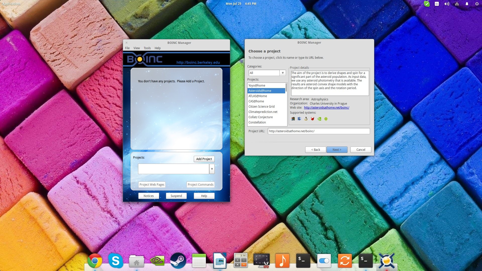
Task: Open the network indicator in the top panel
Action: pyautogui.click(x=457, y=4)
